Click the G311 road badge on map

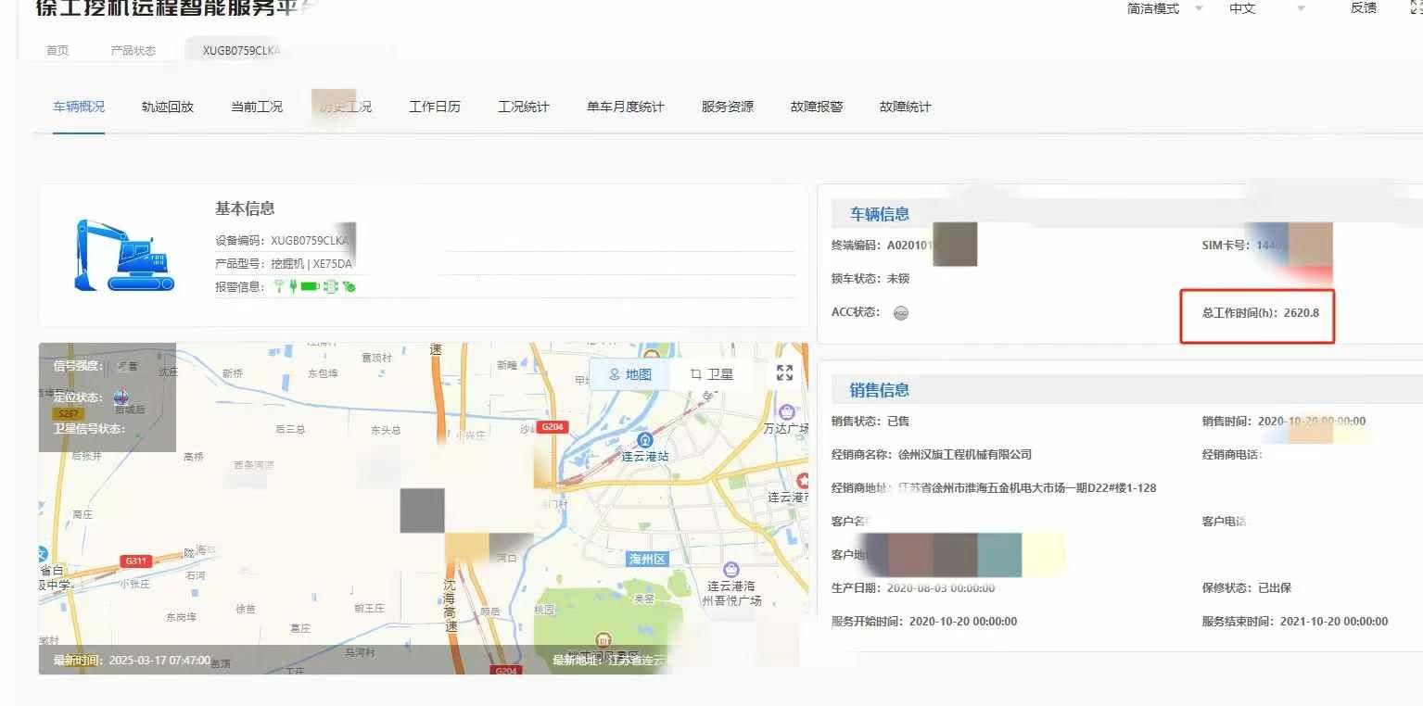tap(135, 561)
